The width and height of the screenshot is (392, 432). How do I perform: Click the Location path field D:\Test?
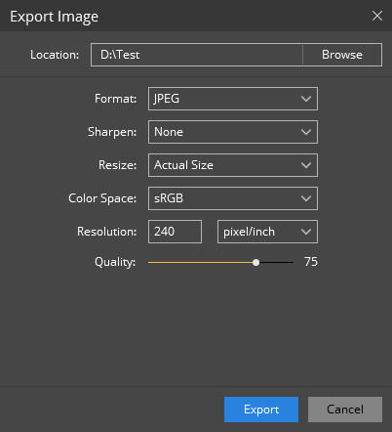pos(197,55)
